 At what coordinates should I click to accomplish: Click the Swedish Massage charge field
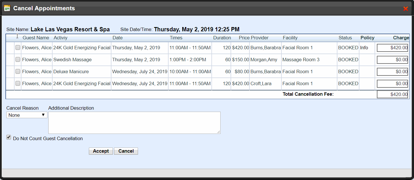pos(392,60)
